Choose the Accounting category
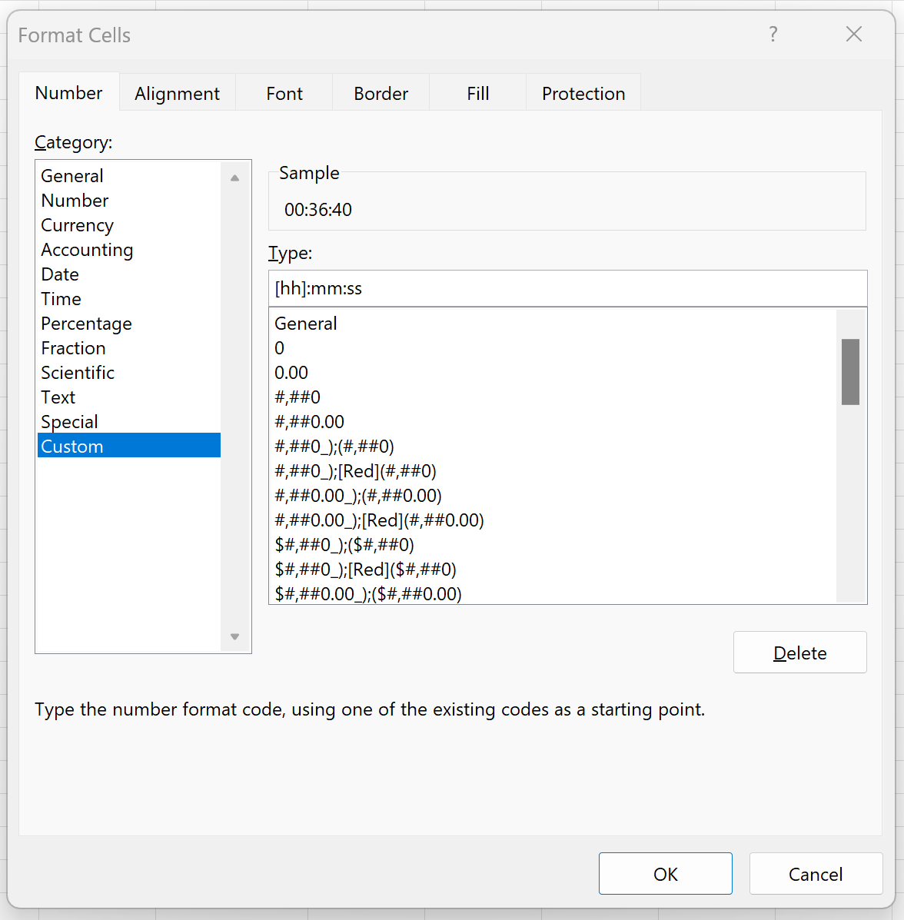Viewport: 904px width, 920px height. coord(129,249)
